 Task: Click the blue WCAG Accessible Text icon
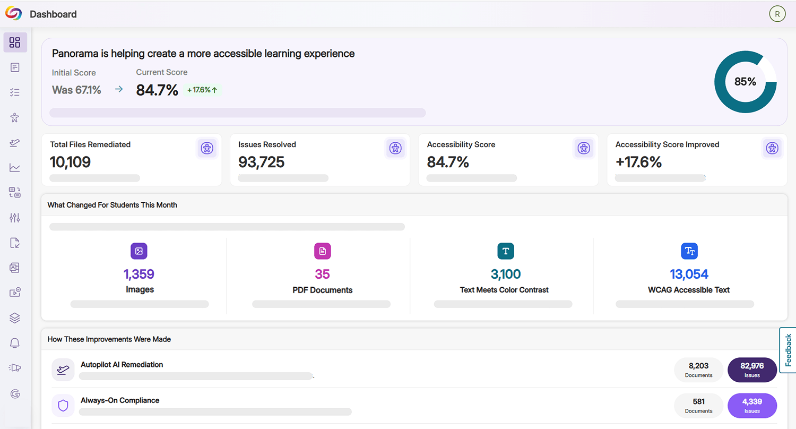[689, 251]
